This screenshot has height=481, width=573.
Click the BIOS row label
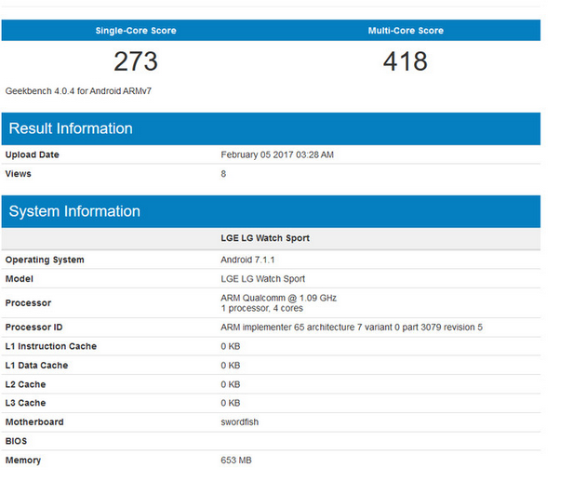(x=17, y=441)
